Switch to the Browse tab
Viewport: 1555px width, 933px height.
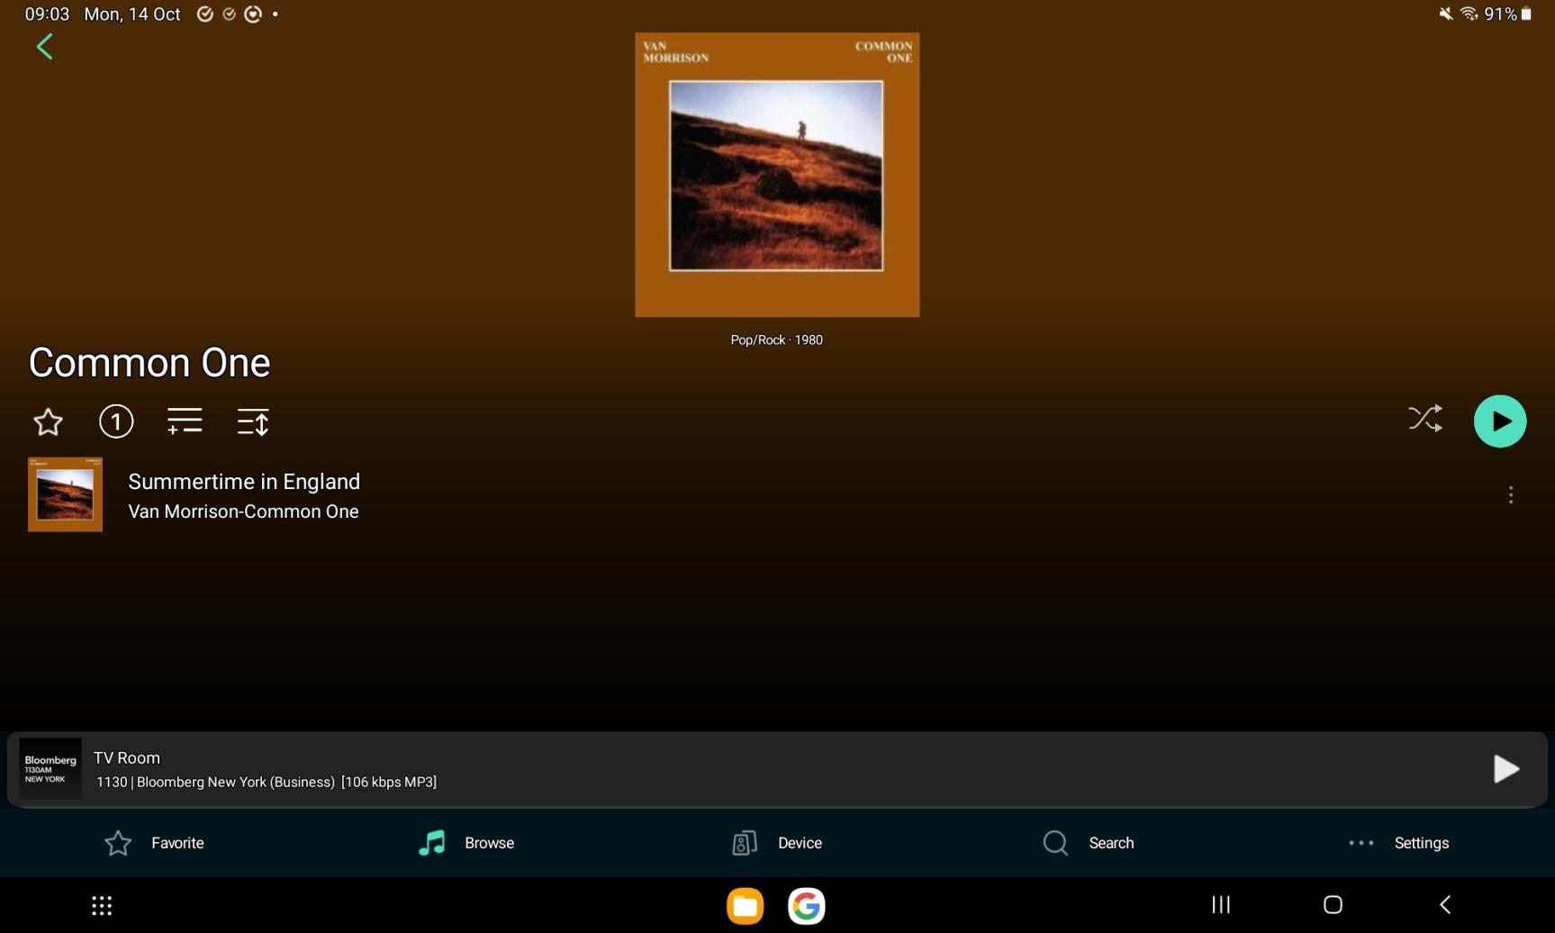click(466, 843)
